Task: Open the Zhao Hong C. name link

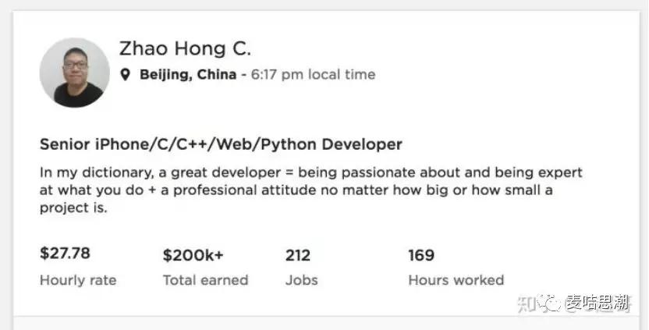Action: pyautogui.click(x=185, y=48)
